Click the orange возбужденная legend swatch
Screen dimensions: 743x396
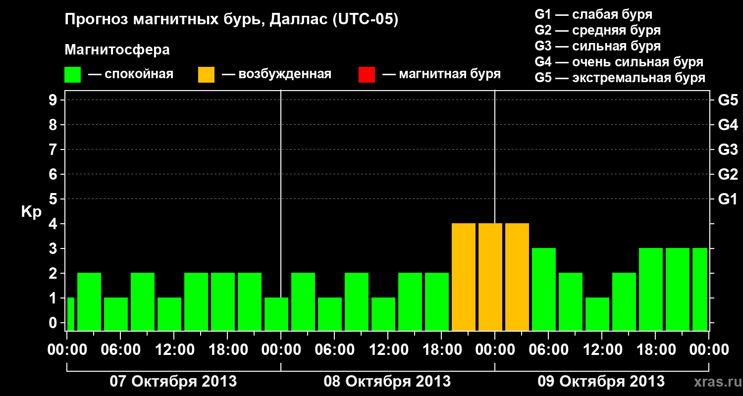coord(207,75)
